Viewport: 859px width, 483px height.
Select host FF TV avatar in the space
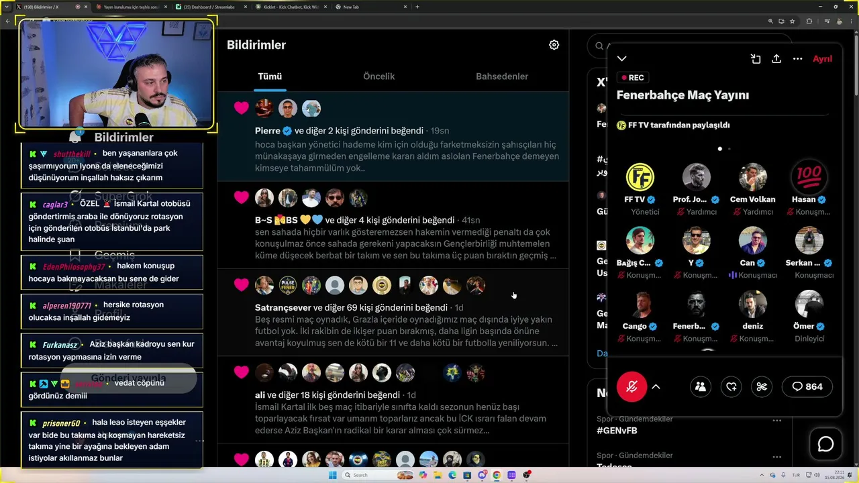640,177
